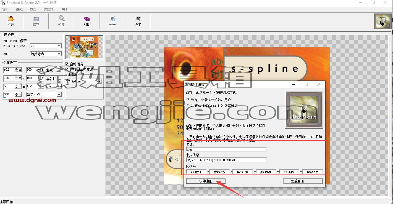The image size is (393, 204).
Task: Open preset arrow beside the 500 height field
Action: pyautogui.click(x=42, y=70)
